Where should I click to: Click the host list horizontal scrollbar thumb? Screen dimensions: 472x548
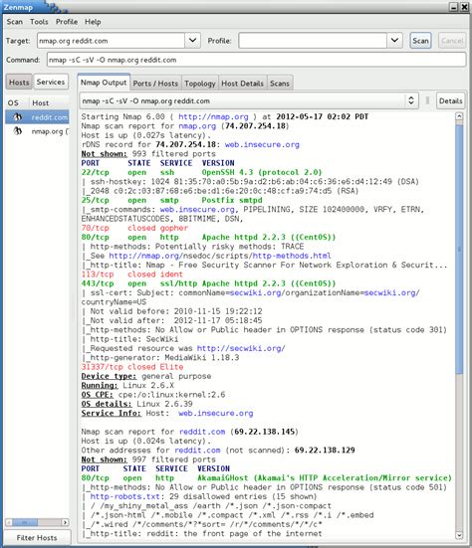point(25,522)
